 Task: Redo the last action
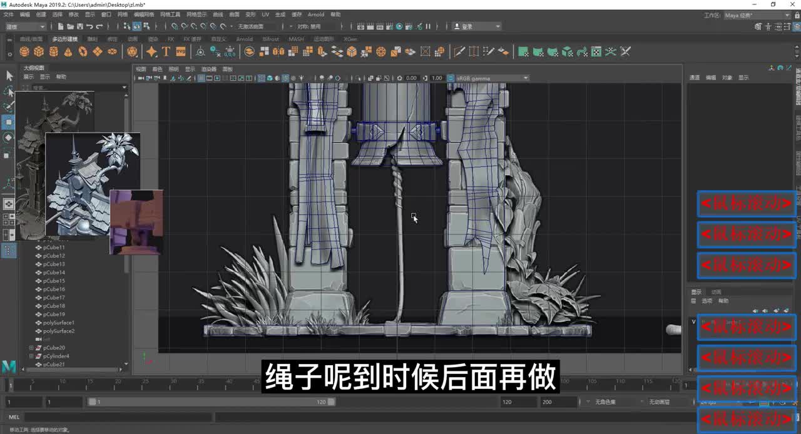coord(99,26)
